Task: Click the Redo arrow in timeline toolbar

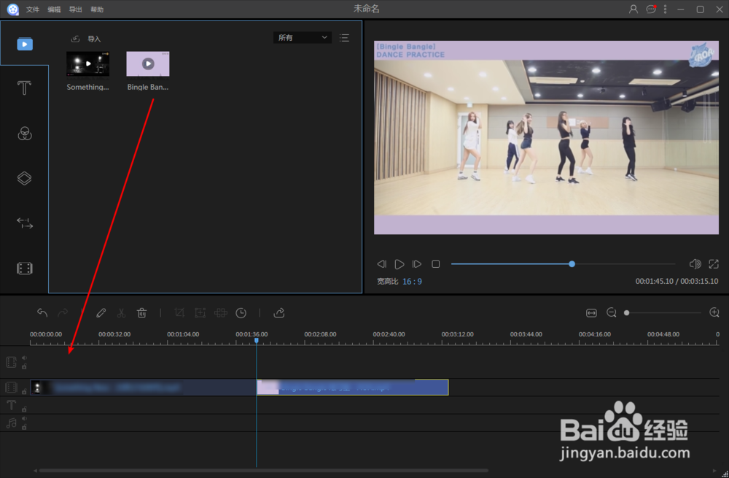Action: pyautogui.click(x=63, y=313)
